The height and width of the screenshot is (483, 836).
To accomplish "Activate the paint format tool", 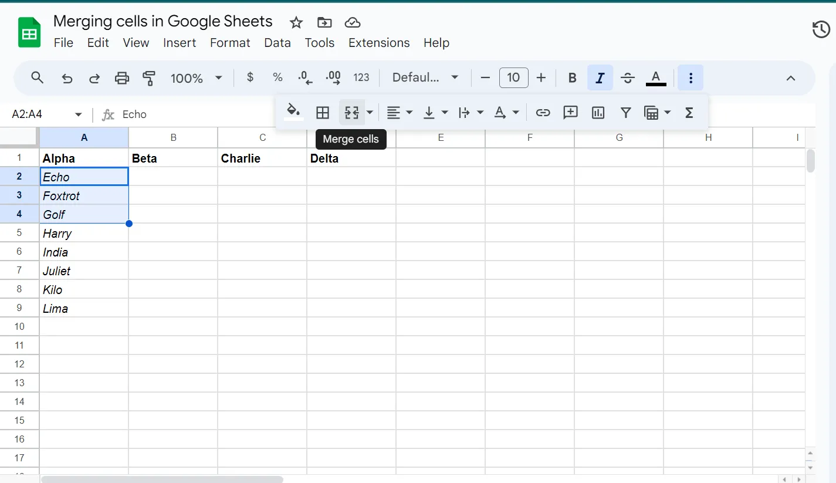I will click(x=149, y=77).
